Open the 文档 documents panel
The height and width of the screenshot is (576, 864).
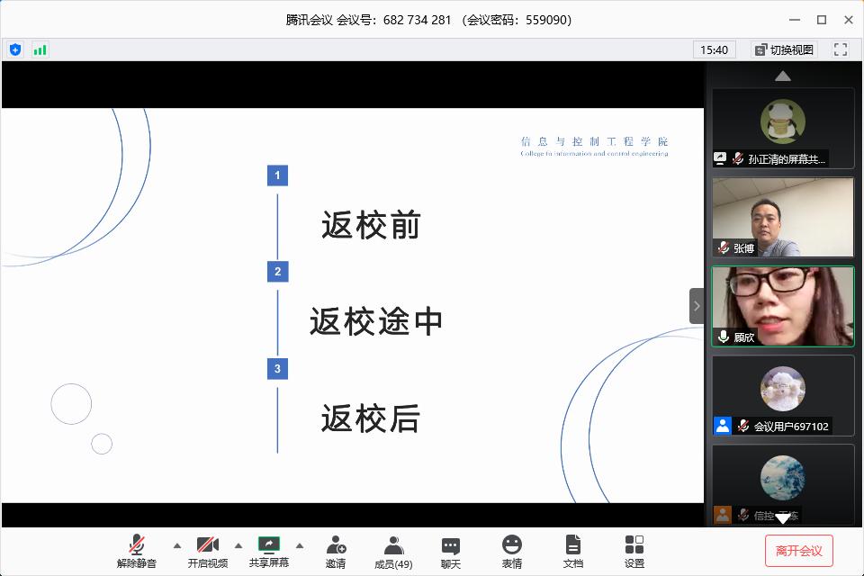[573, 551]
